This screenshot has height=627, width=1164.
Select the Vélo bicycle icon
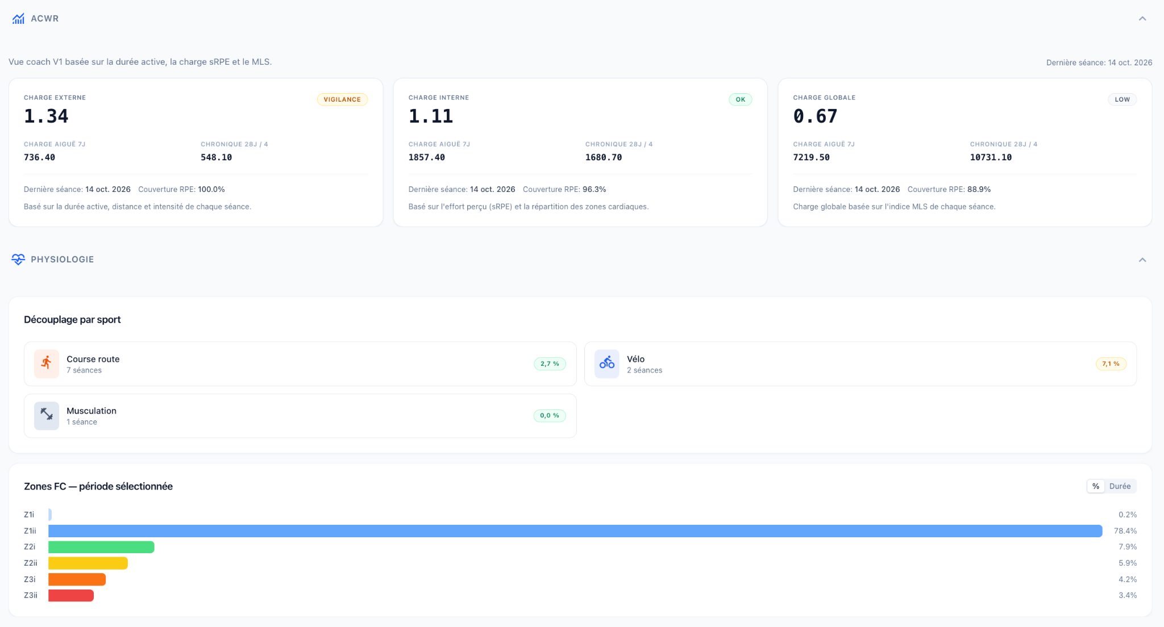pos(607,364)
